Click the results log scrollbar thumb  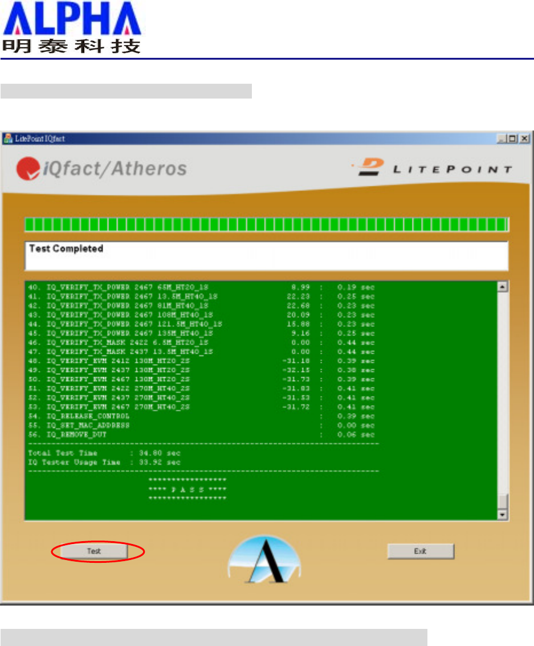pyautogui.click(x=502, y=501)
